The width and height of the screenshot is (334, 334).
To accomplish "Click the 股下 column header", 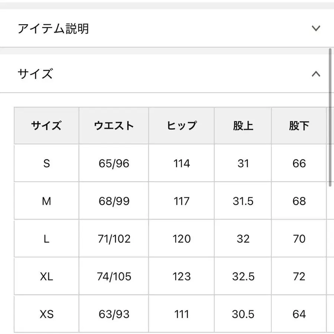I will point(299,126).
